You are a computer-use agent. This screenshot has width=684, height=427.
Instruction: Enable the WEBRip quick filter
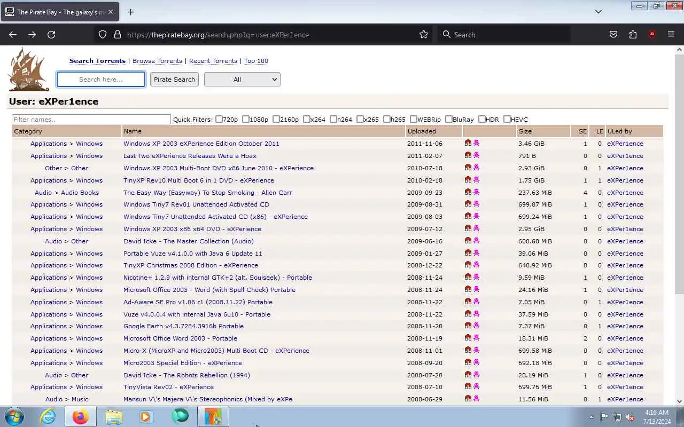(x=414, y=119)
